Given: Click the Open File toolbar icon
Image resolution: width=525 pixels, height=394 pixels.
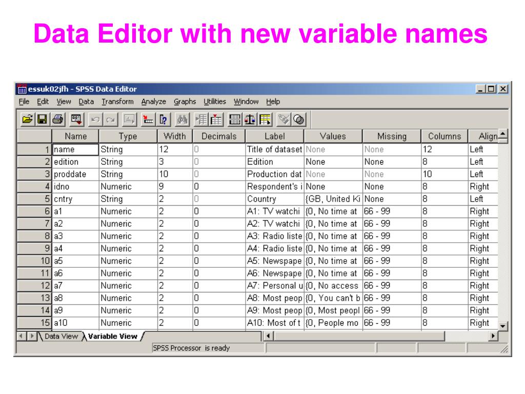Looking at the screenshot, I should (28, 119).
